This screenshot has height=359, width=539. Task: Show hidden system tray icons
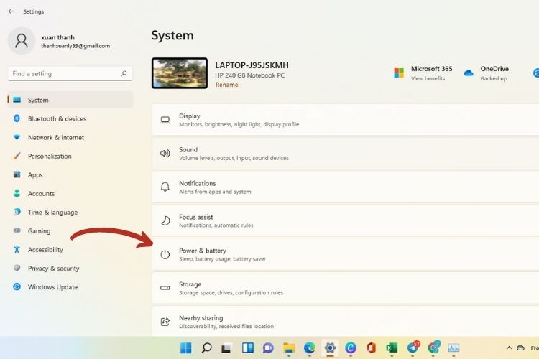[x=509, y=348]
